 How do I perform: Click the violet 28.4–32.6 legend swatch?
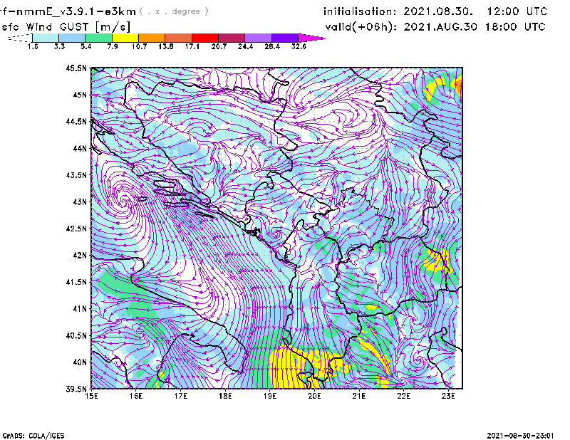pos(285,38)
